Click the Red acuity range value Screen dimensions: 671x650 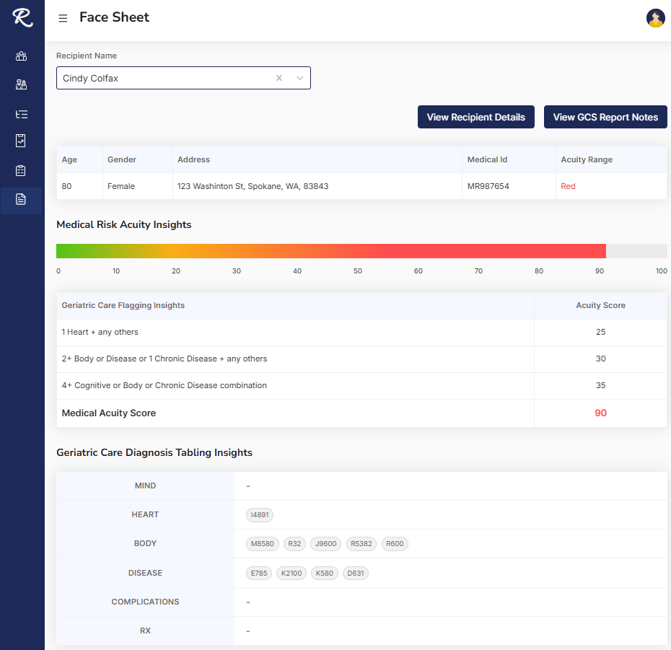pyautogui.click(x=568, y=186)
